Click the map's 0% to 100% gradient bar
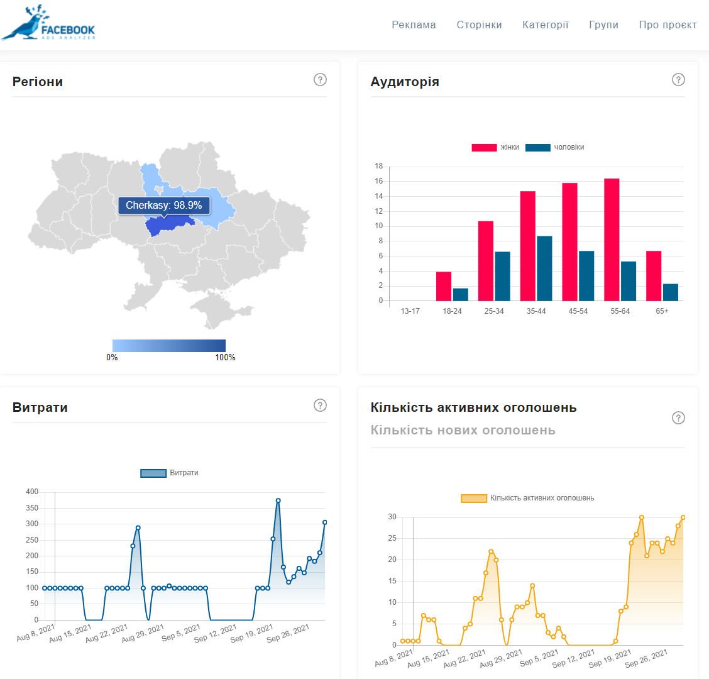 pos(168,346)
